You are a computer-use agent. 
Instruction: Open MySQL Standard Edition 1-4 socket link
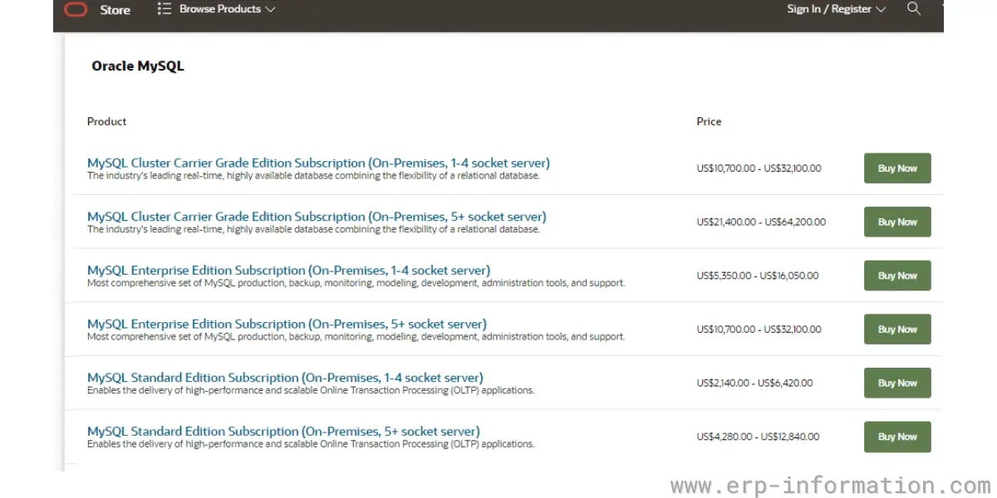point(285,378)
